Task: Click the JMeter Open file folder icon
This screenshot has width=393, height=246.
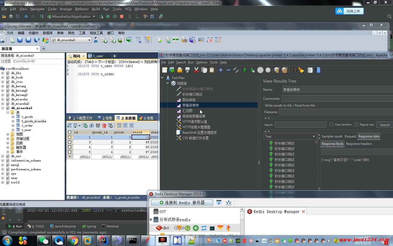Action: (180, 70)
